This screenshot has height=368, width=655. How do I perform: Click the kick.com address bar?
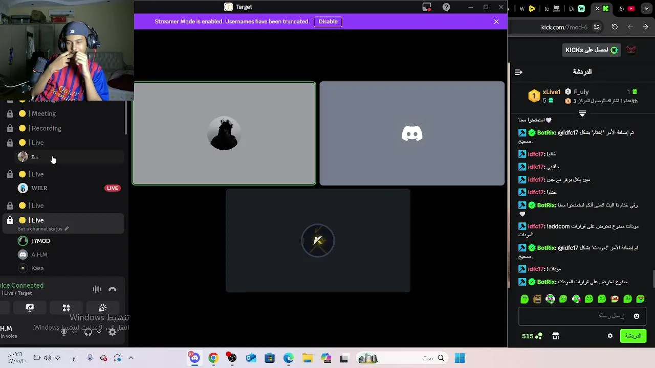564,27
